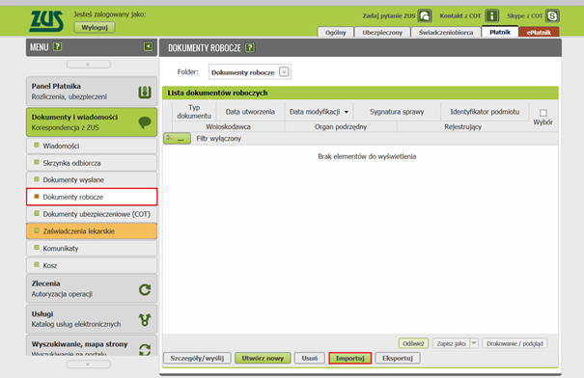Viewport: 584px width, 378px height.
Task: Toggle the Wybór select-all checkbox
Action: pos(543,113)
